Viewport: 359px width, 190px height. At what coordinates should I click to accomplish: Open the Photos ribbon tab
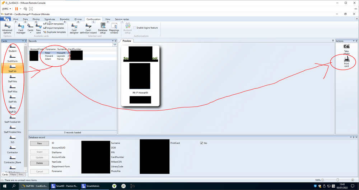36,19
